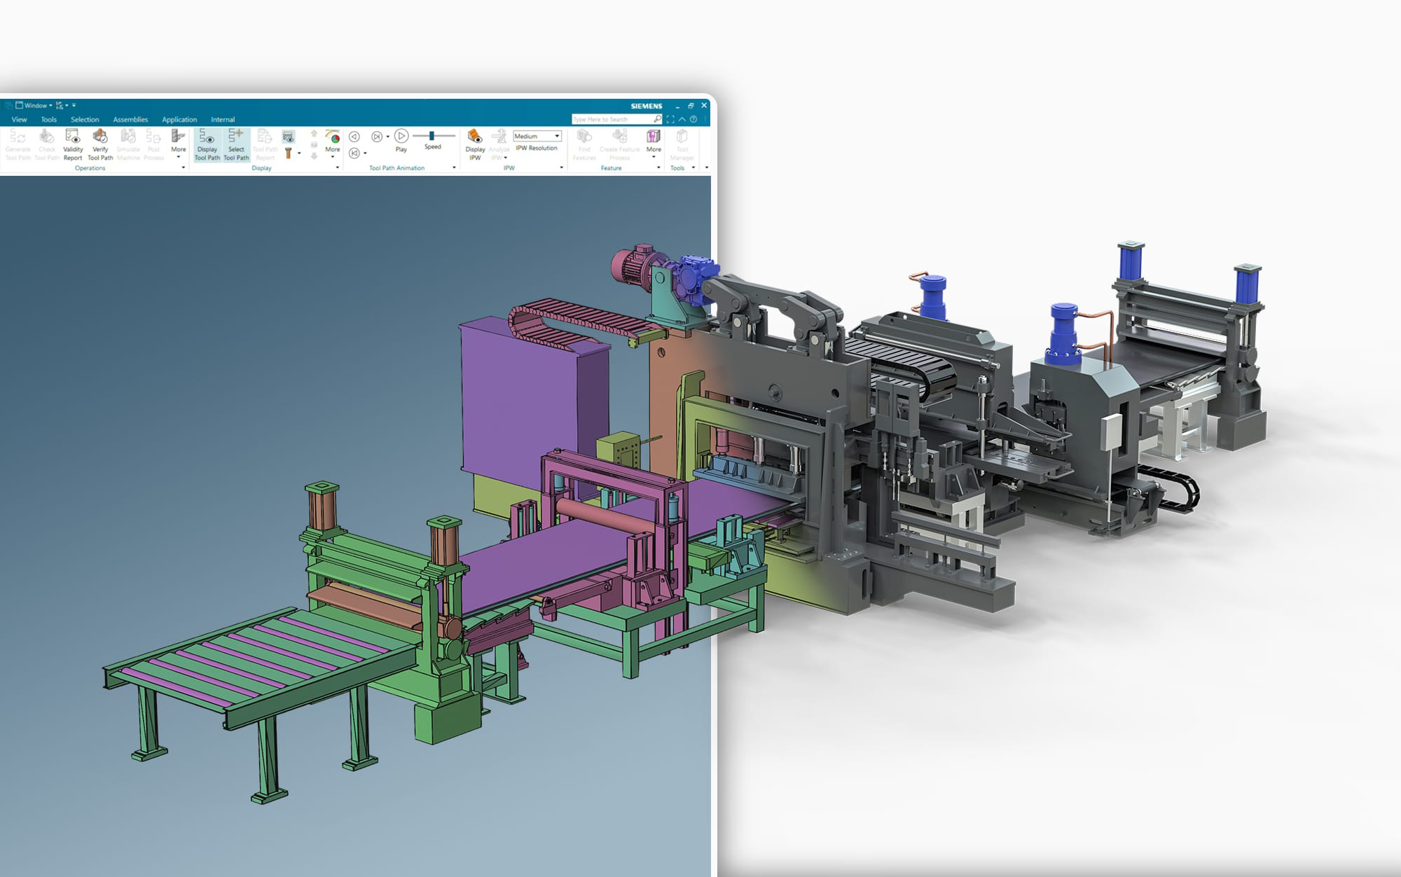Step forward to next animation frame
The height and width of the screenshot is (877, 1401).
click(x=377, y=137)
